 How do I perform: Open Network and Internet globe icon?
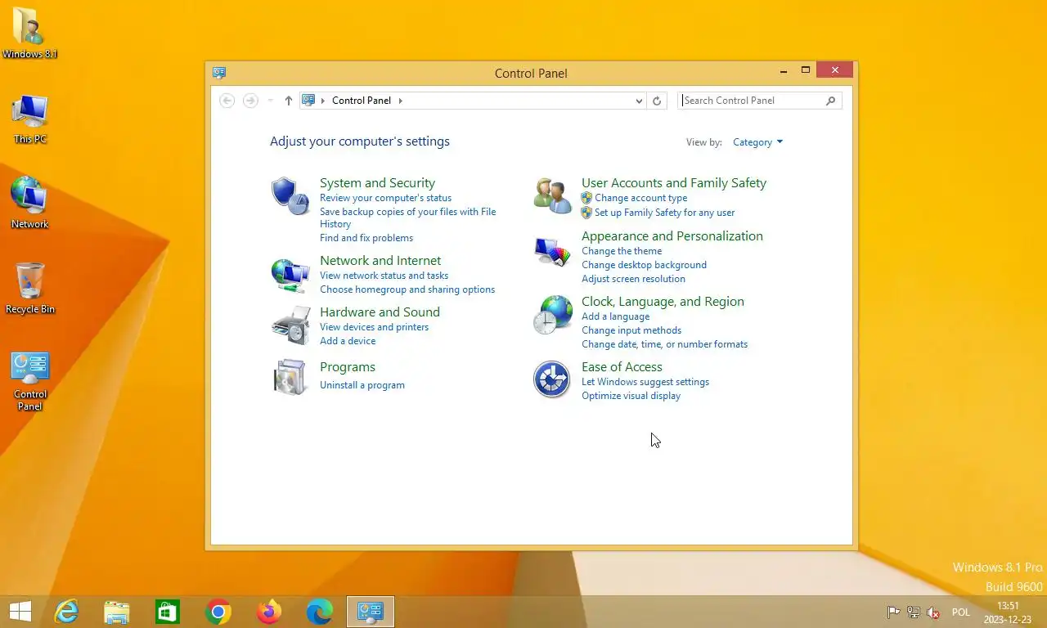pos(290,274)
